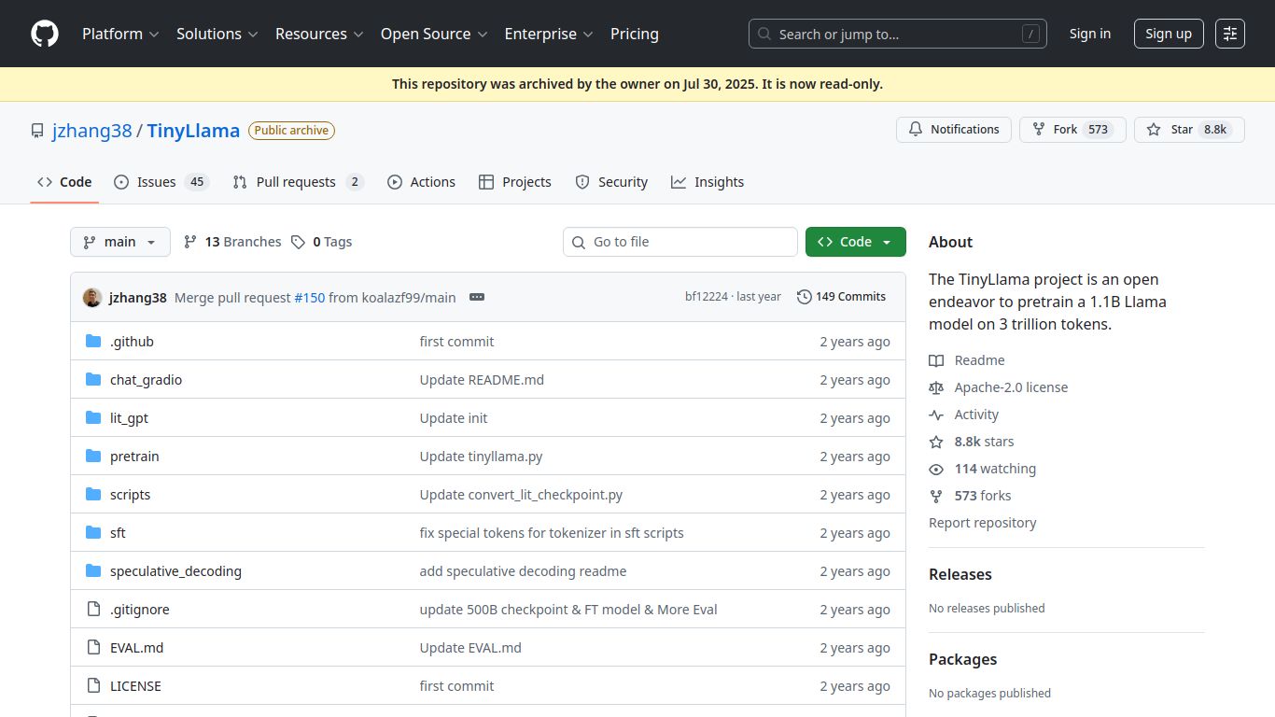This screenshot has height=717, width=1275.
Task: Toggle Notifications for this repository
Action: point(953,130)
